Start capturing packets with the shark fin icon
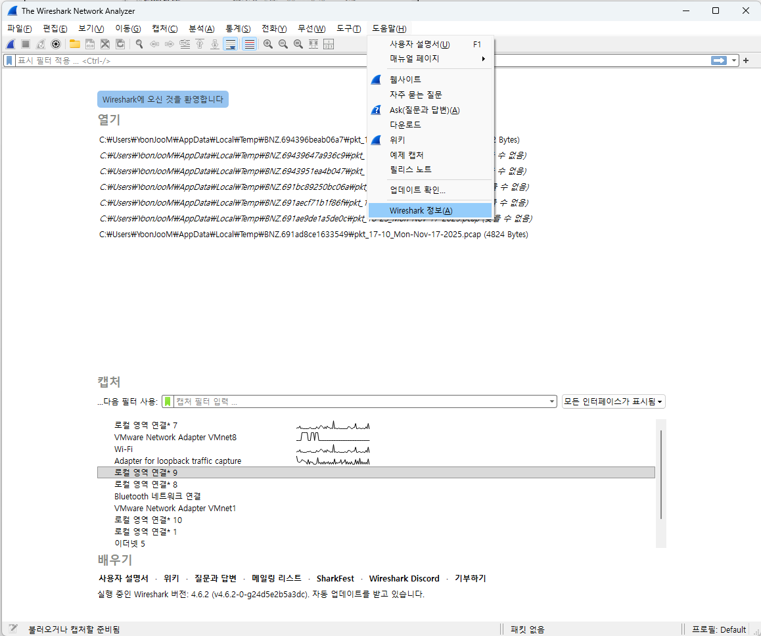 click(x=11, y=44)
